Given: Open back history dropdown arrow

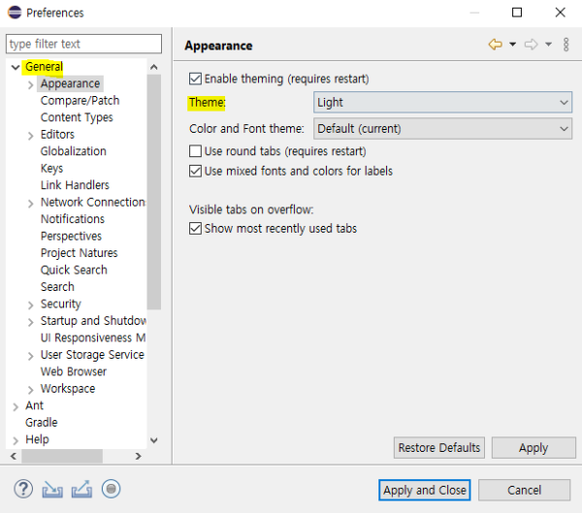Looking at the screenshot, I should pyautogui.click(x=512, y=45).
